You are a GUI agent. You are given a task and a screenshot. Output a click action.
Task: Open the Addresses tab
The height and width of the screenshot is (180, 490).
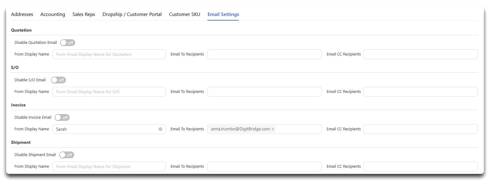coord(22,14)
